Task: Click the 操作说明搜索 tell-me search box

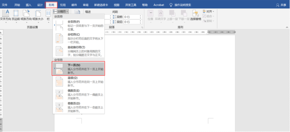Action: click(x=183, y=5)
